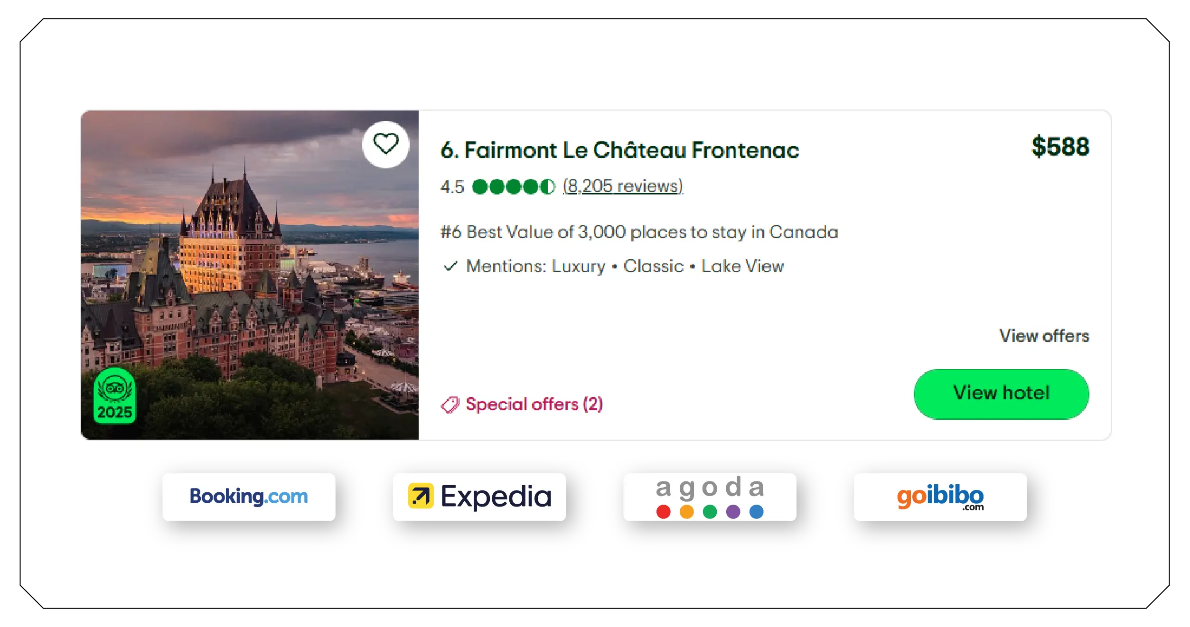Click the View offers text

[1044, 336]
